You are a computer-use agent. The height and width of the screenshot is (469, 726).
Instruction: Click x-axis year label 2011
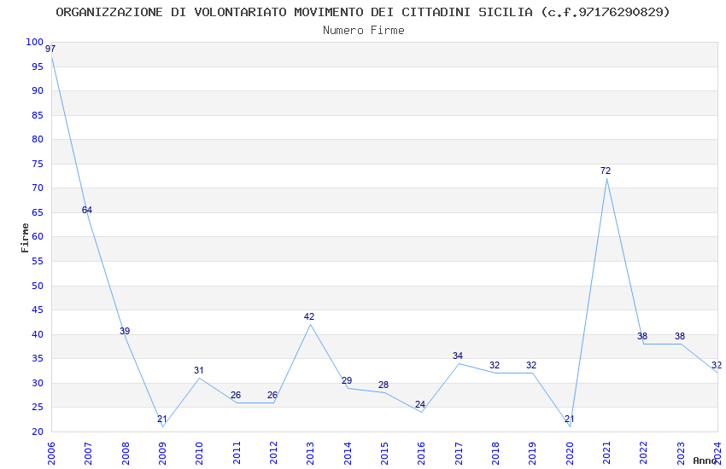pos(236,453)
